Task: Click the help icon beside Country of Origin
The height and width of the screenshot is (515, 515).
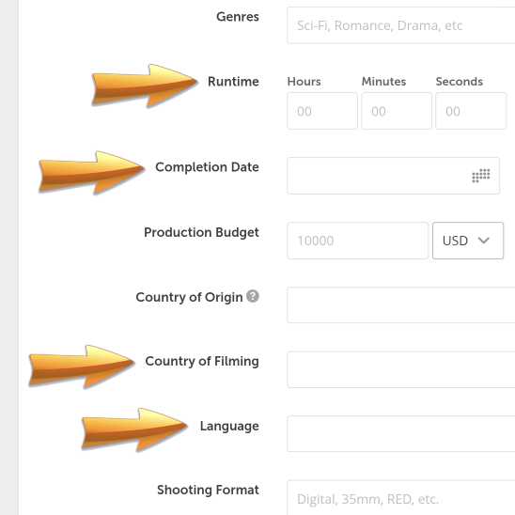Action: point(253,296)
